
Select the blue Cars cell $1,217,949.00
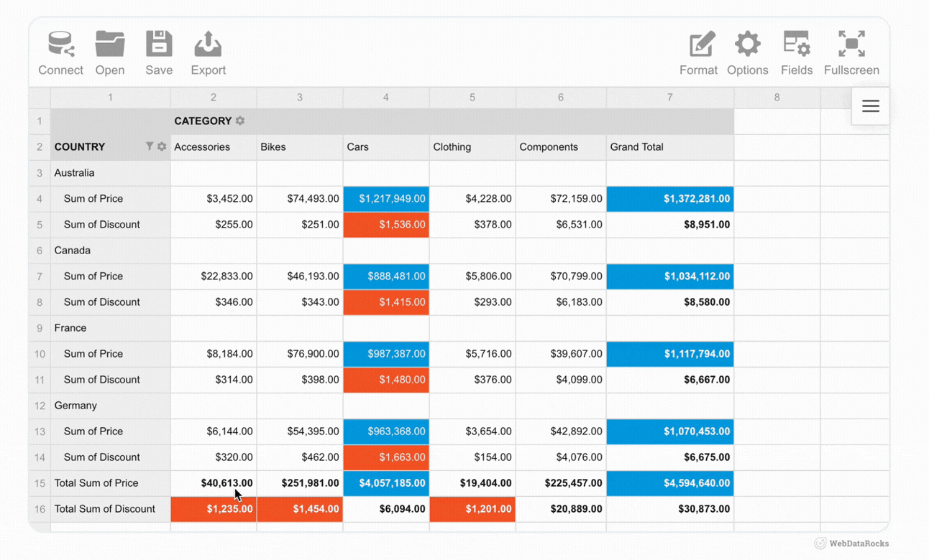pyautogui.click(x=386, y=199)
